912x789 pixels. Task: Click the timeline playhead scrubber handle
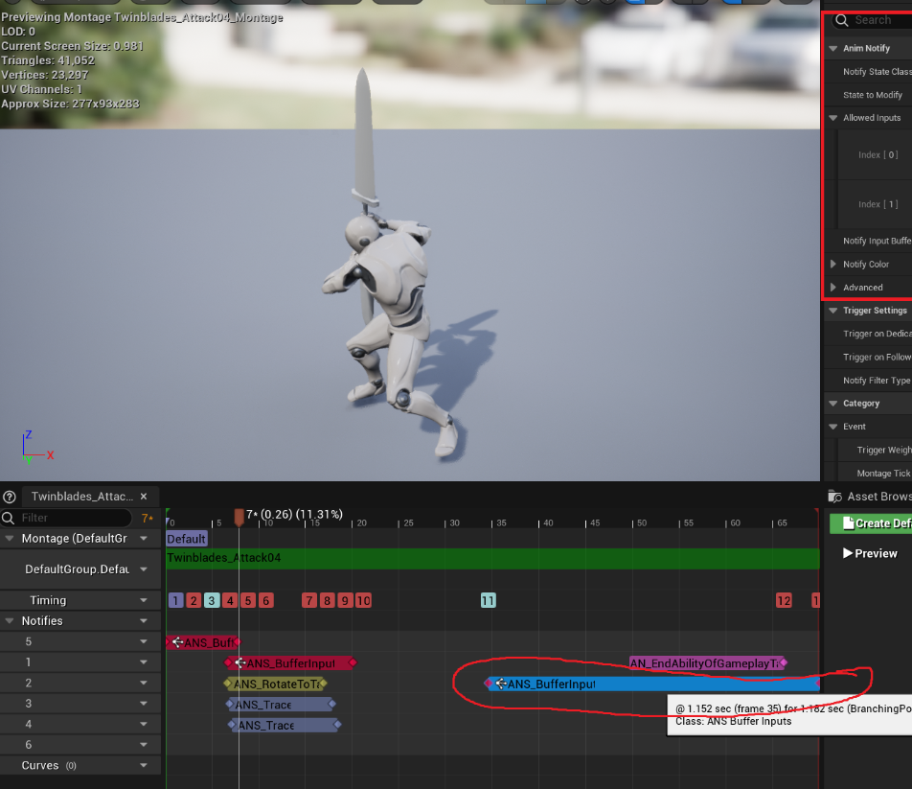(x=239, y=517)
